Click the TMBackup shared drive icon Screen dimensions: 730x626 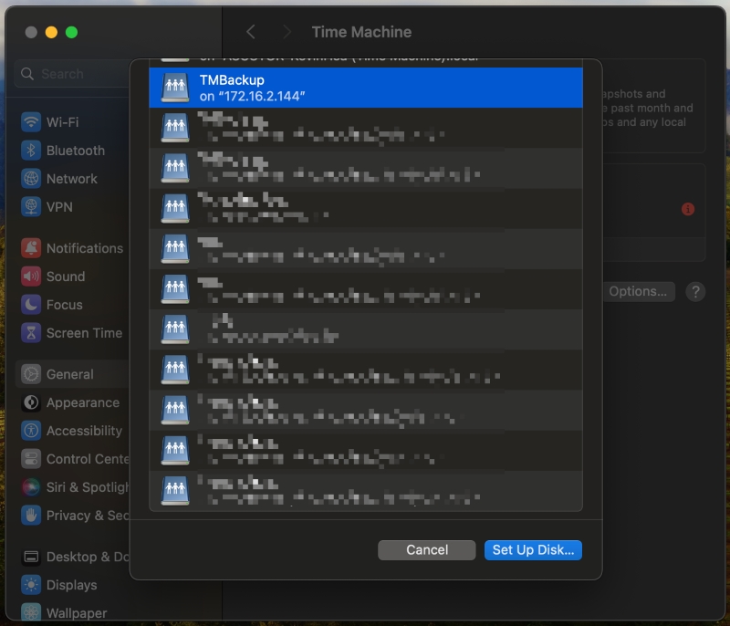click(x=174, y=88)
